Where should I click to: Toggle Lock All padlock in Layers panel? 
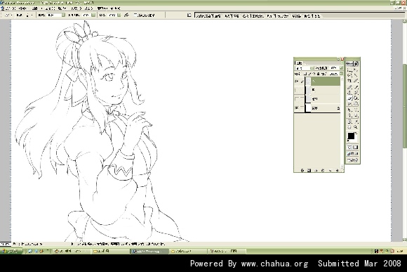coord(318,74)
